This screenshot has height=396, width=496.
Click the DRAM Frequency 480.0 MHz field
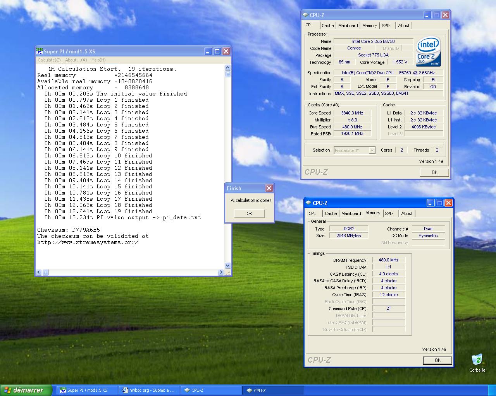pyautogui.click(x=389, y=260)
